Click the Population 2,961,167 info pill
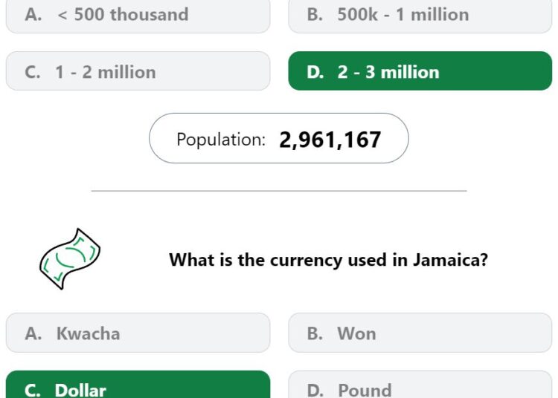558x398 pixels. [279, 138]
